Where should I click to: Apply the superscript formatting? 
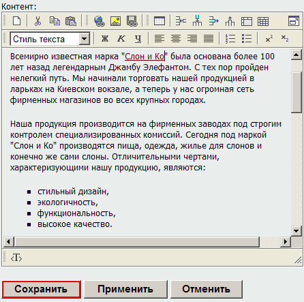coord(269,39)
